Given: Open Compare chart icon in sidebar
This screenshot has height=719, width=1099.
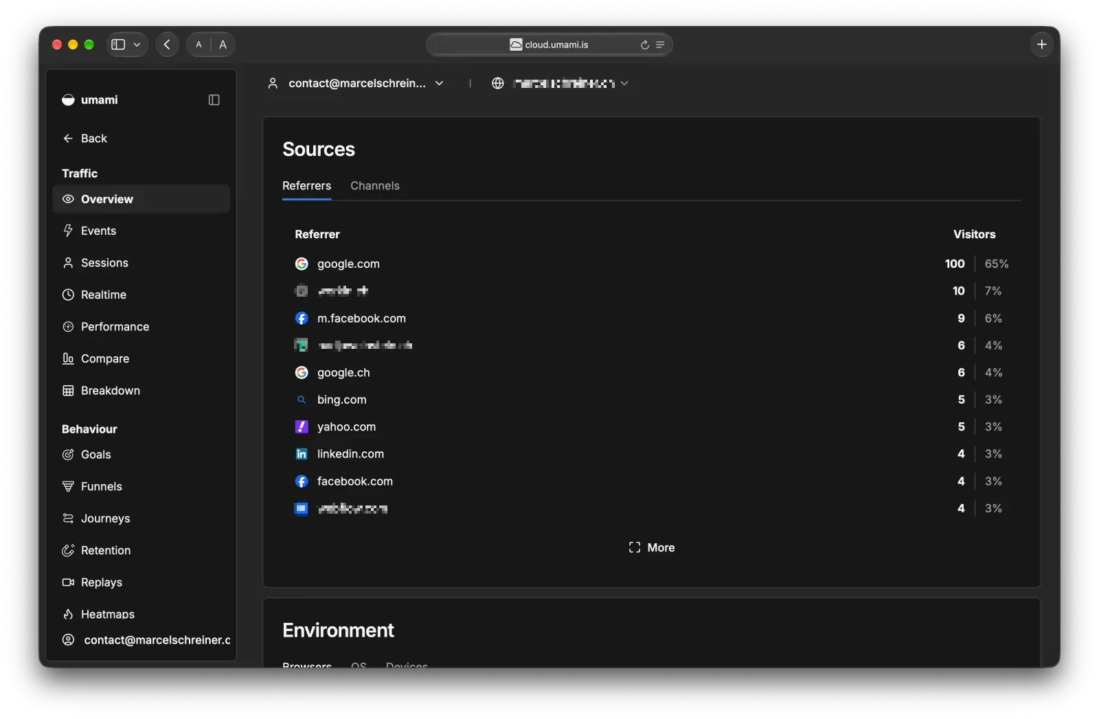Looking at the screenshot, I should [x=68, y=358].
